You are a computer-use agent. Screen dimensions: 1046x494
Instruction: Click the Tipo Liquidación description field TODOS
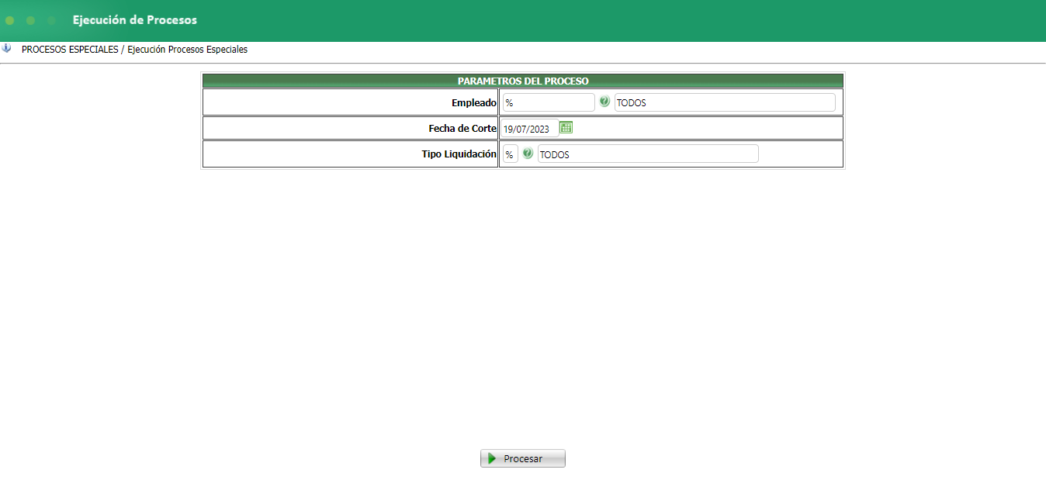click(x=648, y=154)
